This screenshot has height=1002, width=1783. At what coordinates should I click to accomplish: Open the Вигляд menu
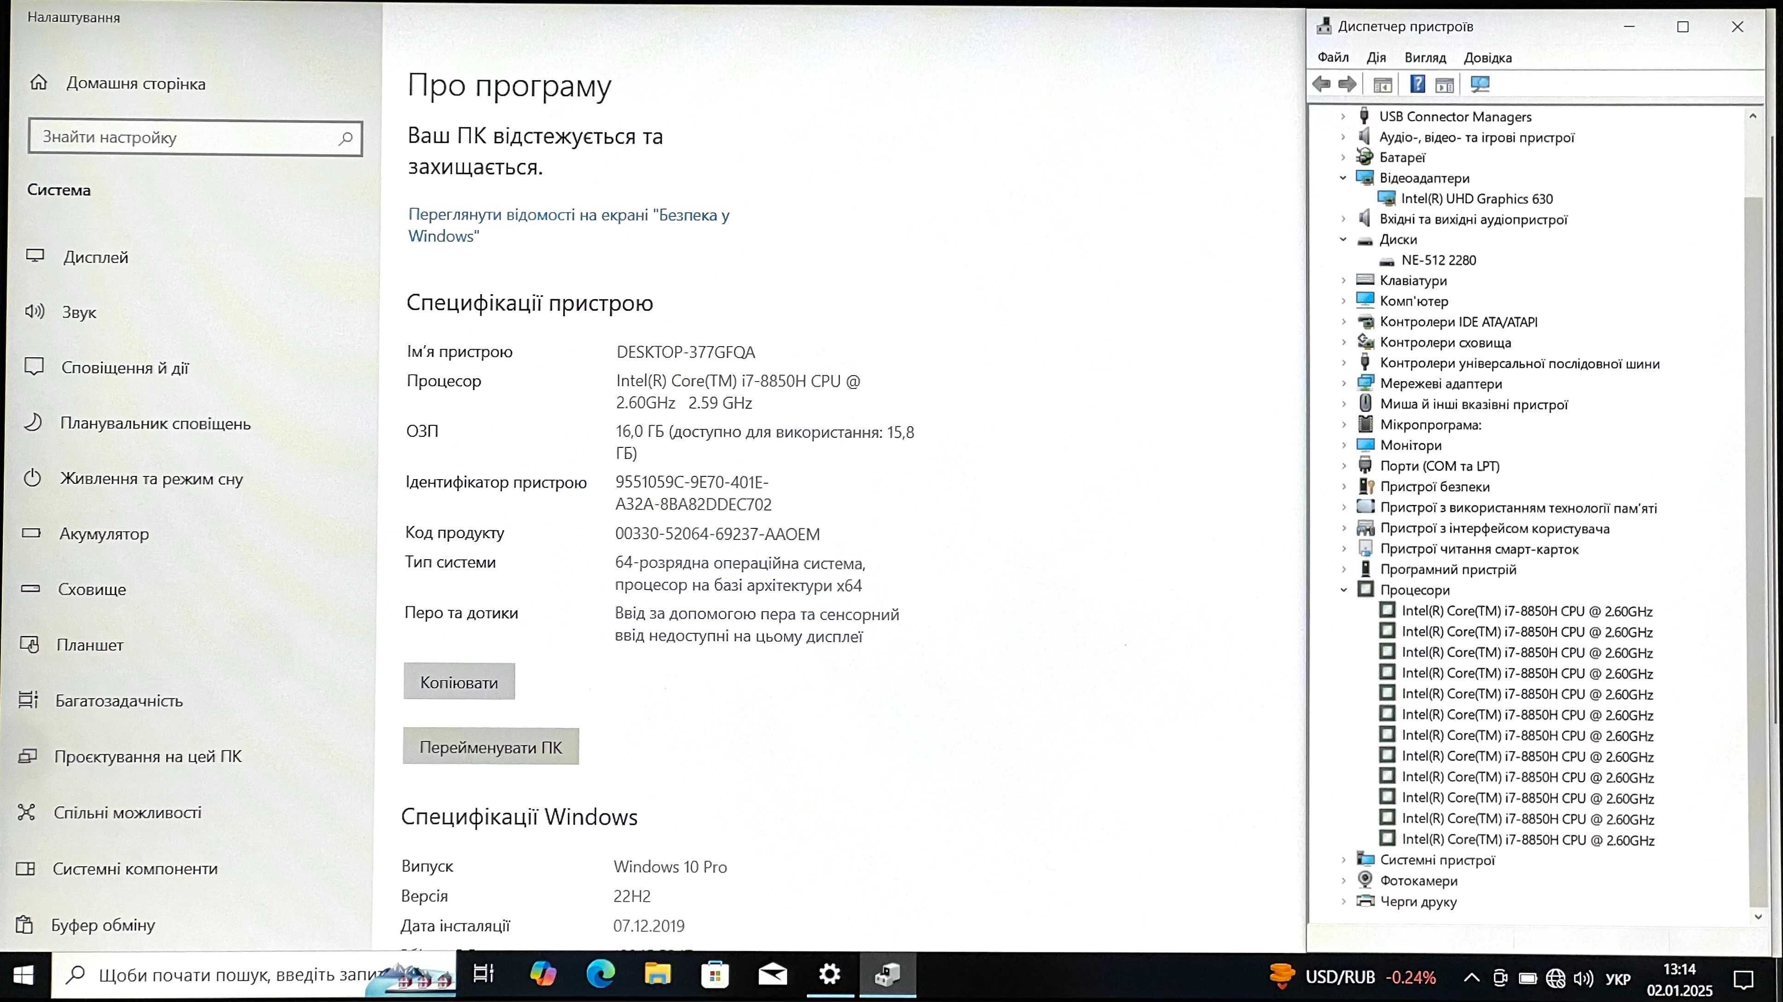(x=1425, y=58)
